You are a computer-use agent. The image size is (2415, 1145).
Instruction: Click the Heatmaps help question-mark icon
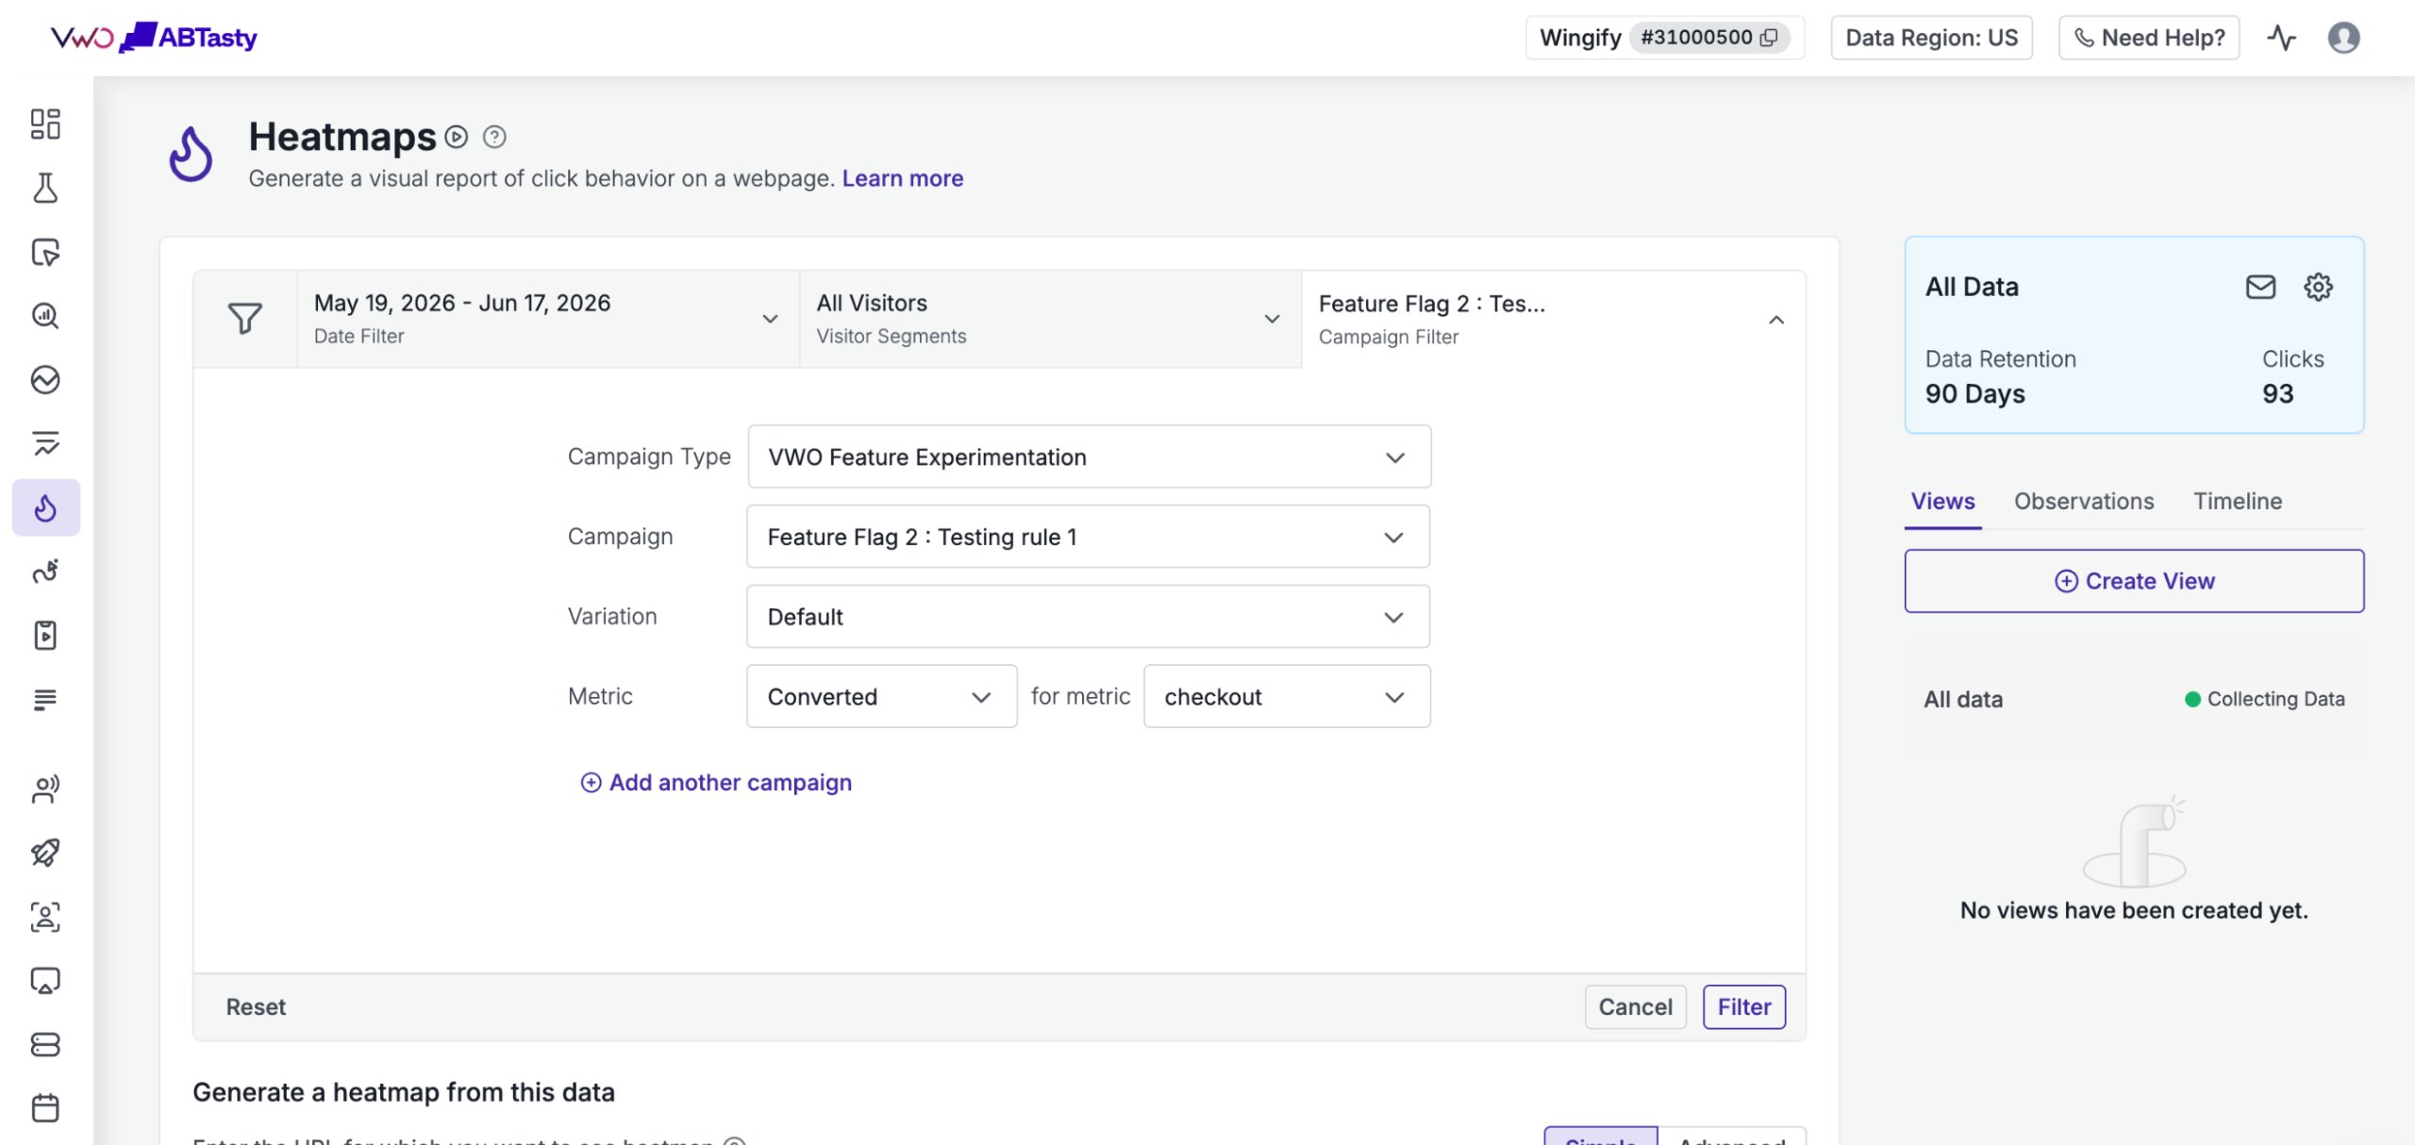point(494,138)
